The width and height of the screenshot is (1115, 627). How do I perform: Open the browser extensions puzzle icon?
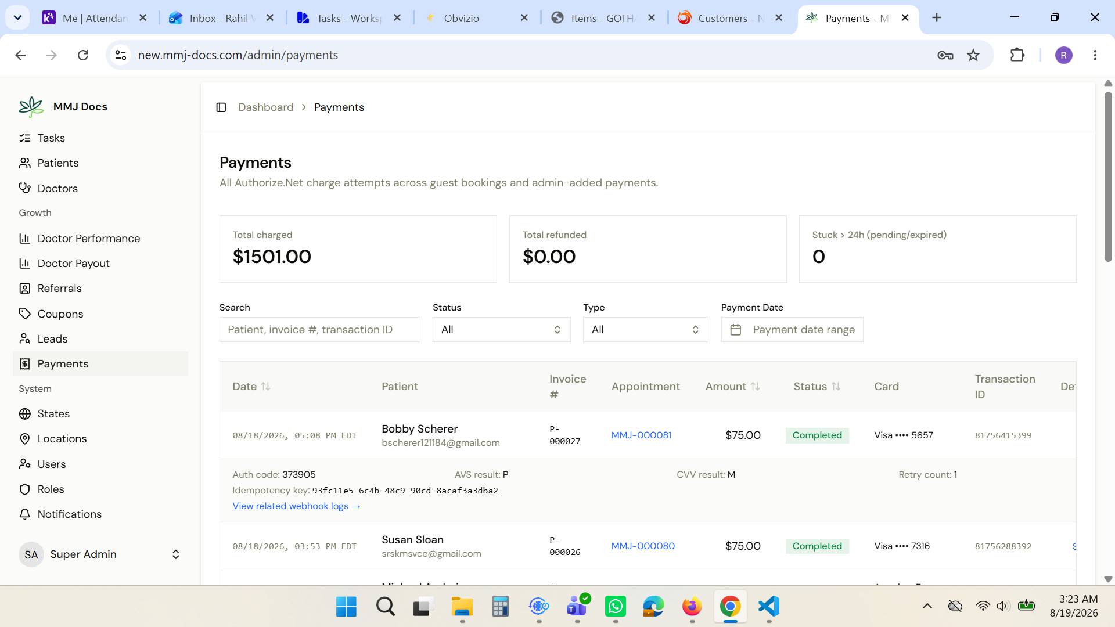pos(1017,55)
